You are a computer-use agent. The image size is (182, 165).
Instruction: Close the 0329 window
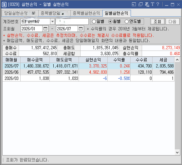tap(178, 5)
